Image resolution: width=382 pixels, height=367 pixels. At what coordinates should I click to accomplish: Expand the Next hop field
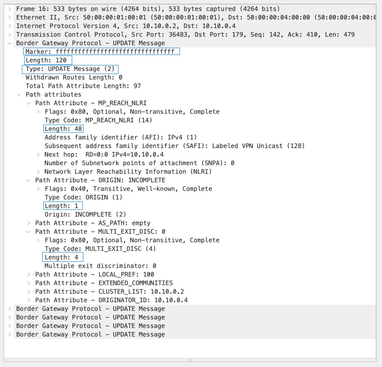[38, 154]
